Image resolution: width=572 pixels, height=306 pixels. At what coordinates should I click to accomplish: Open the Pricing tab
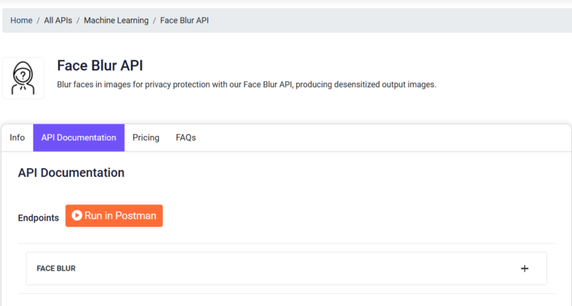tap(146, 137)
